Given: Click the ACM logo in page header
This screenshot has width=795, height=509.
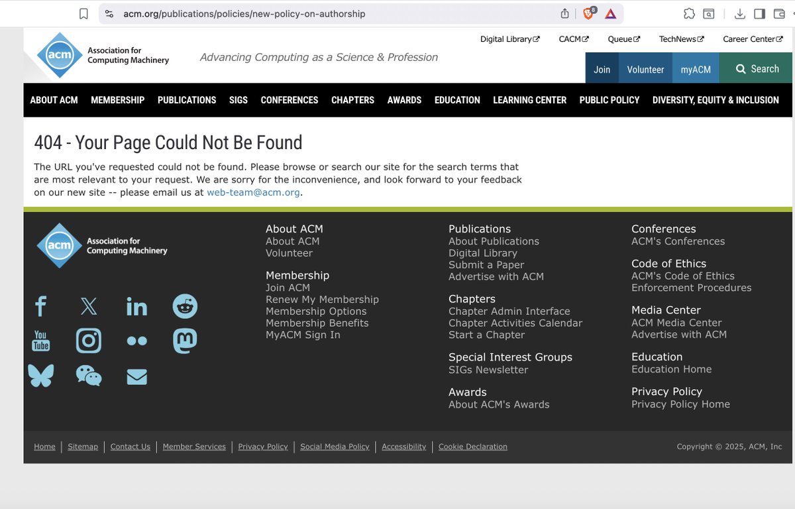Looking at the screenshot, I should coord(103,55).
